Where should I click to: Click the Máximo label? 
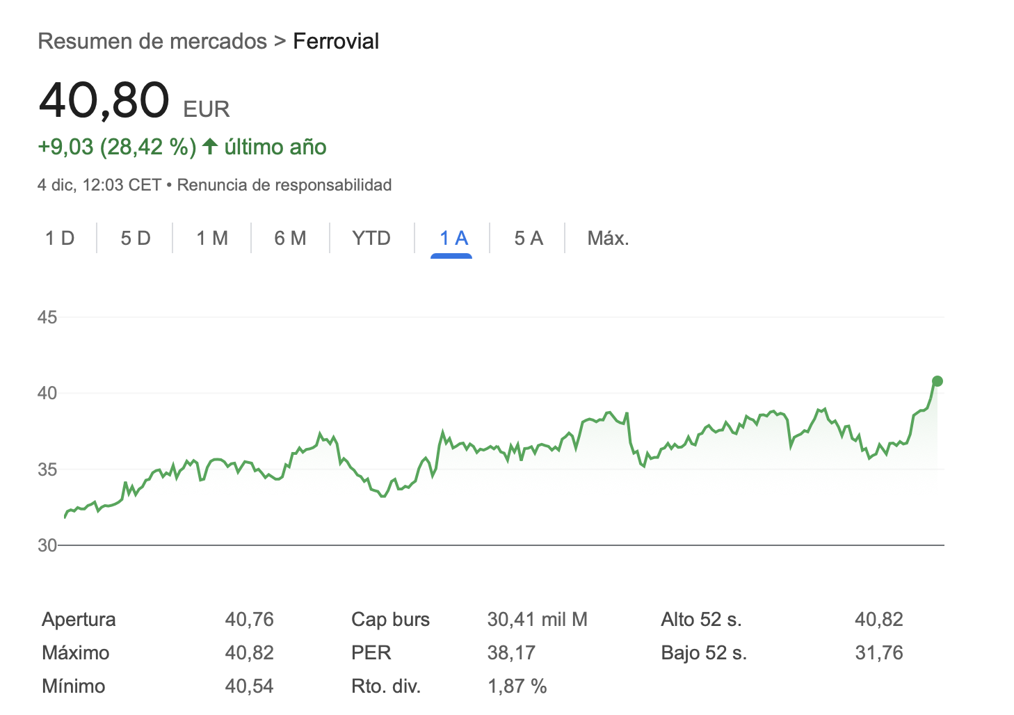point(76,653)
